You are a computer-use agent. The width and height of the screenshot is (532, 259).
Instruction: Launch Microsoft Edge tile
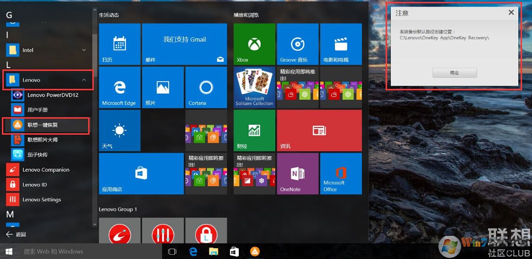(119, 87)
